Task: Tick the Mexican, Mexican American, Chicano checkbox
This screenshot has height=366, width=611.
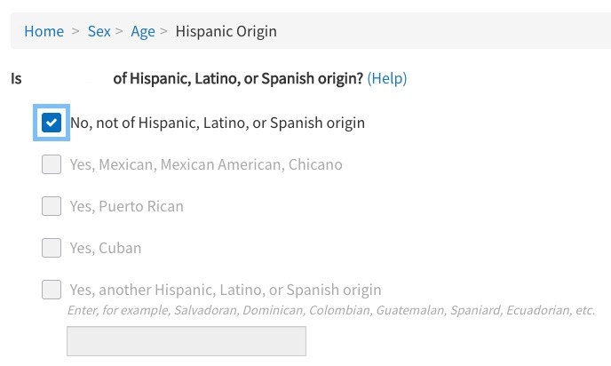Action: point(52,164)
